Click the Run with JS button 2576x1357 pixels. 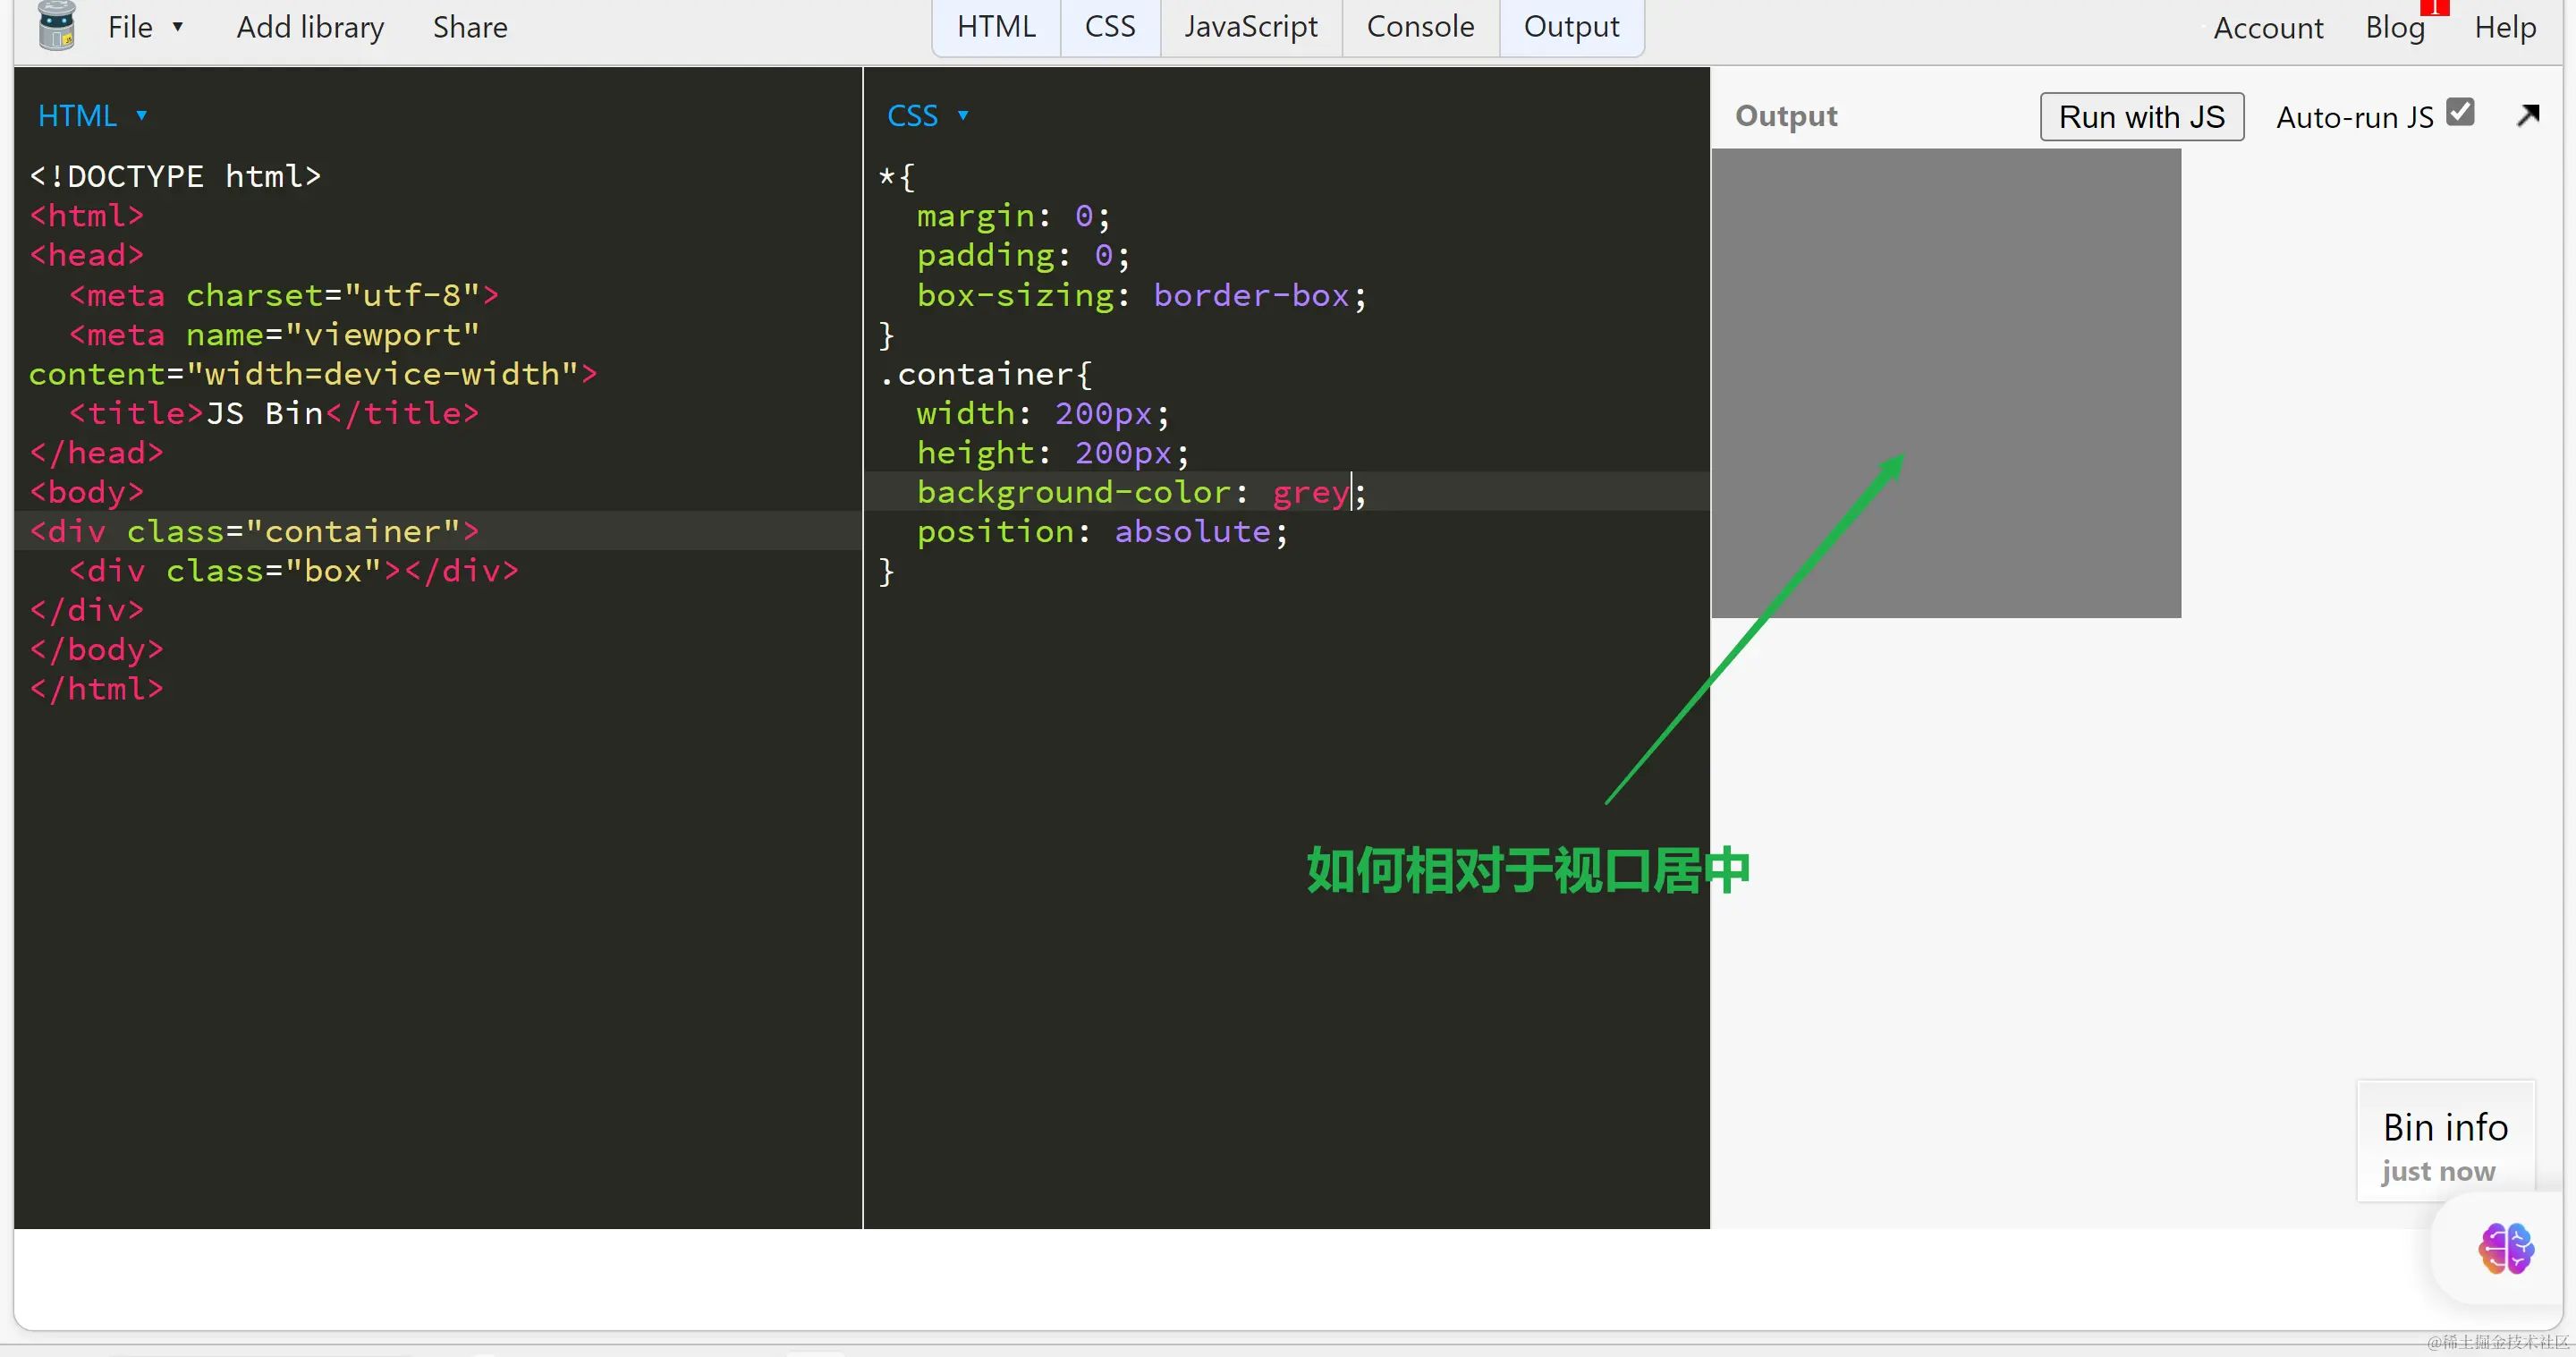(2141, 117)
